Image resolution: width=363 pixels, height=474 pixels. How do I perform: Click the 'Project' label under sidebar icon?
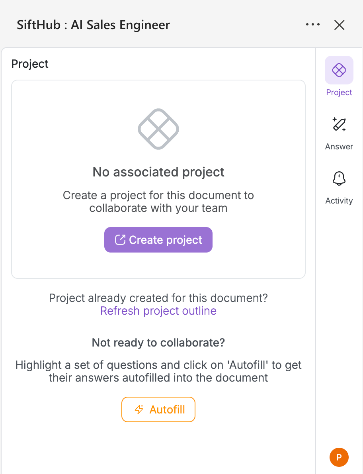(x=339, y=92)
